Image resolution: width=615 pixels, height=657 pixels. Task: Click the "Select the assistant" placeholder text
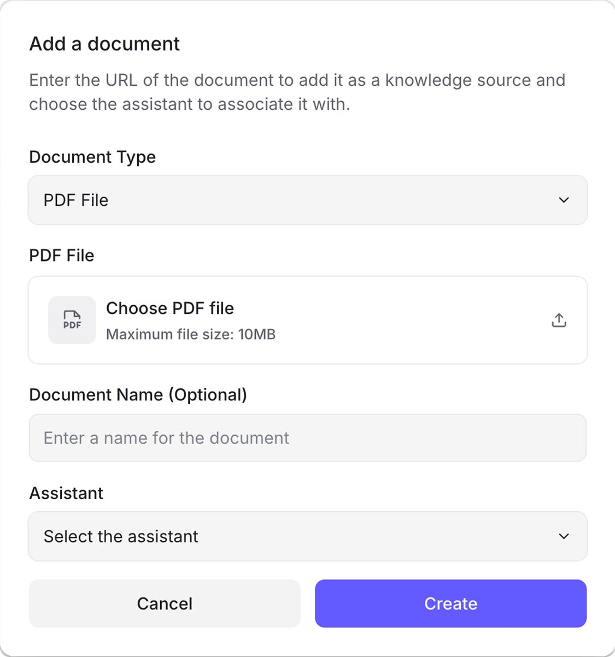click(x=121, y=536)
